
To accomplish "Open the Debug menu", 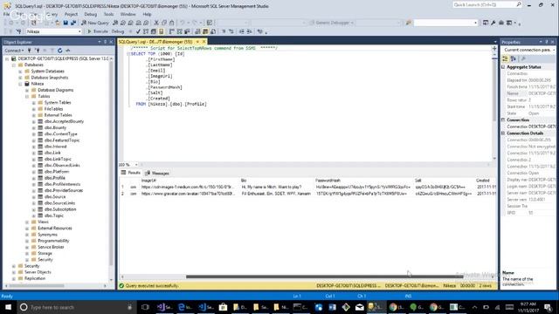I will tap(91, 14).
